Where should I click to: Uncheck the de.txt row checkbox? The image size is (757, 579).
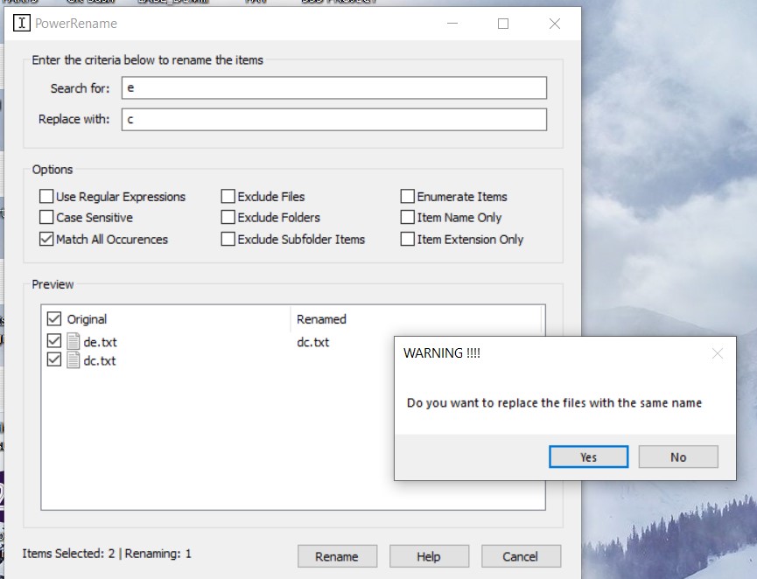point(54,340)
